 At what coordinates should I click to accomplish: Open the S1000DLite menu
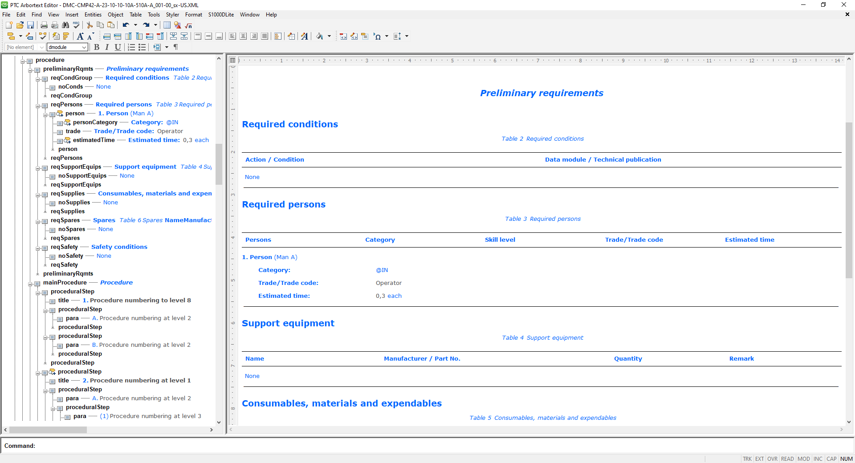(221, 15)
